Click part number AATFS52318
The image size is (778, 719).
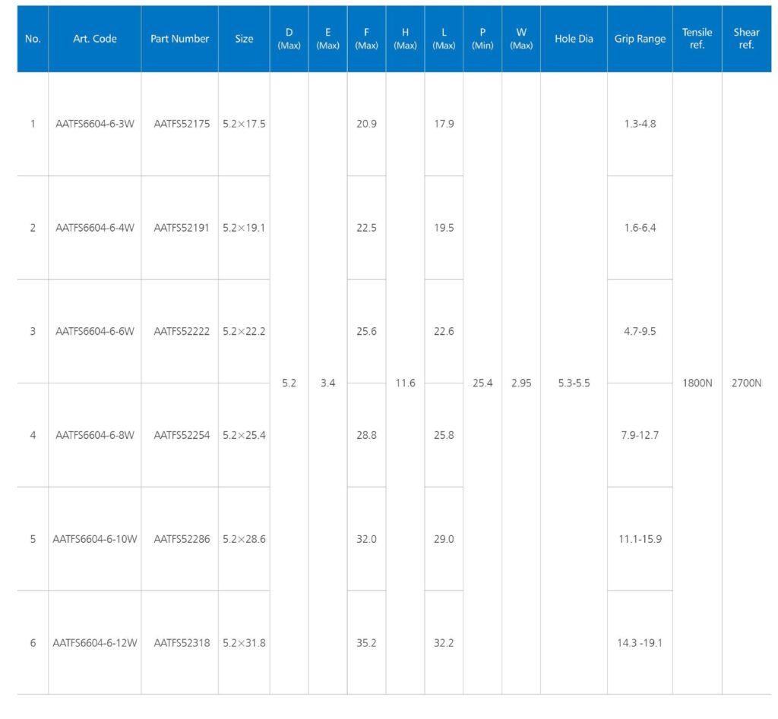coord(181,643)
